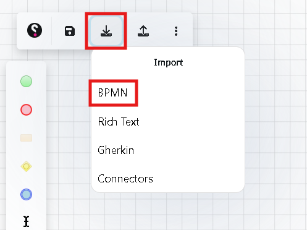Click the Import heading of the popup
This screenshot has width=307, height=230.
coord(169,62)
